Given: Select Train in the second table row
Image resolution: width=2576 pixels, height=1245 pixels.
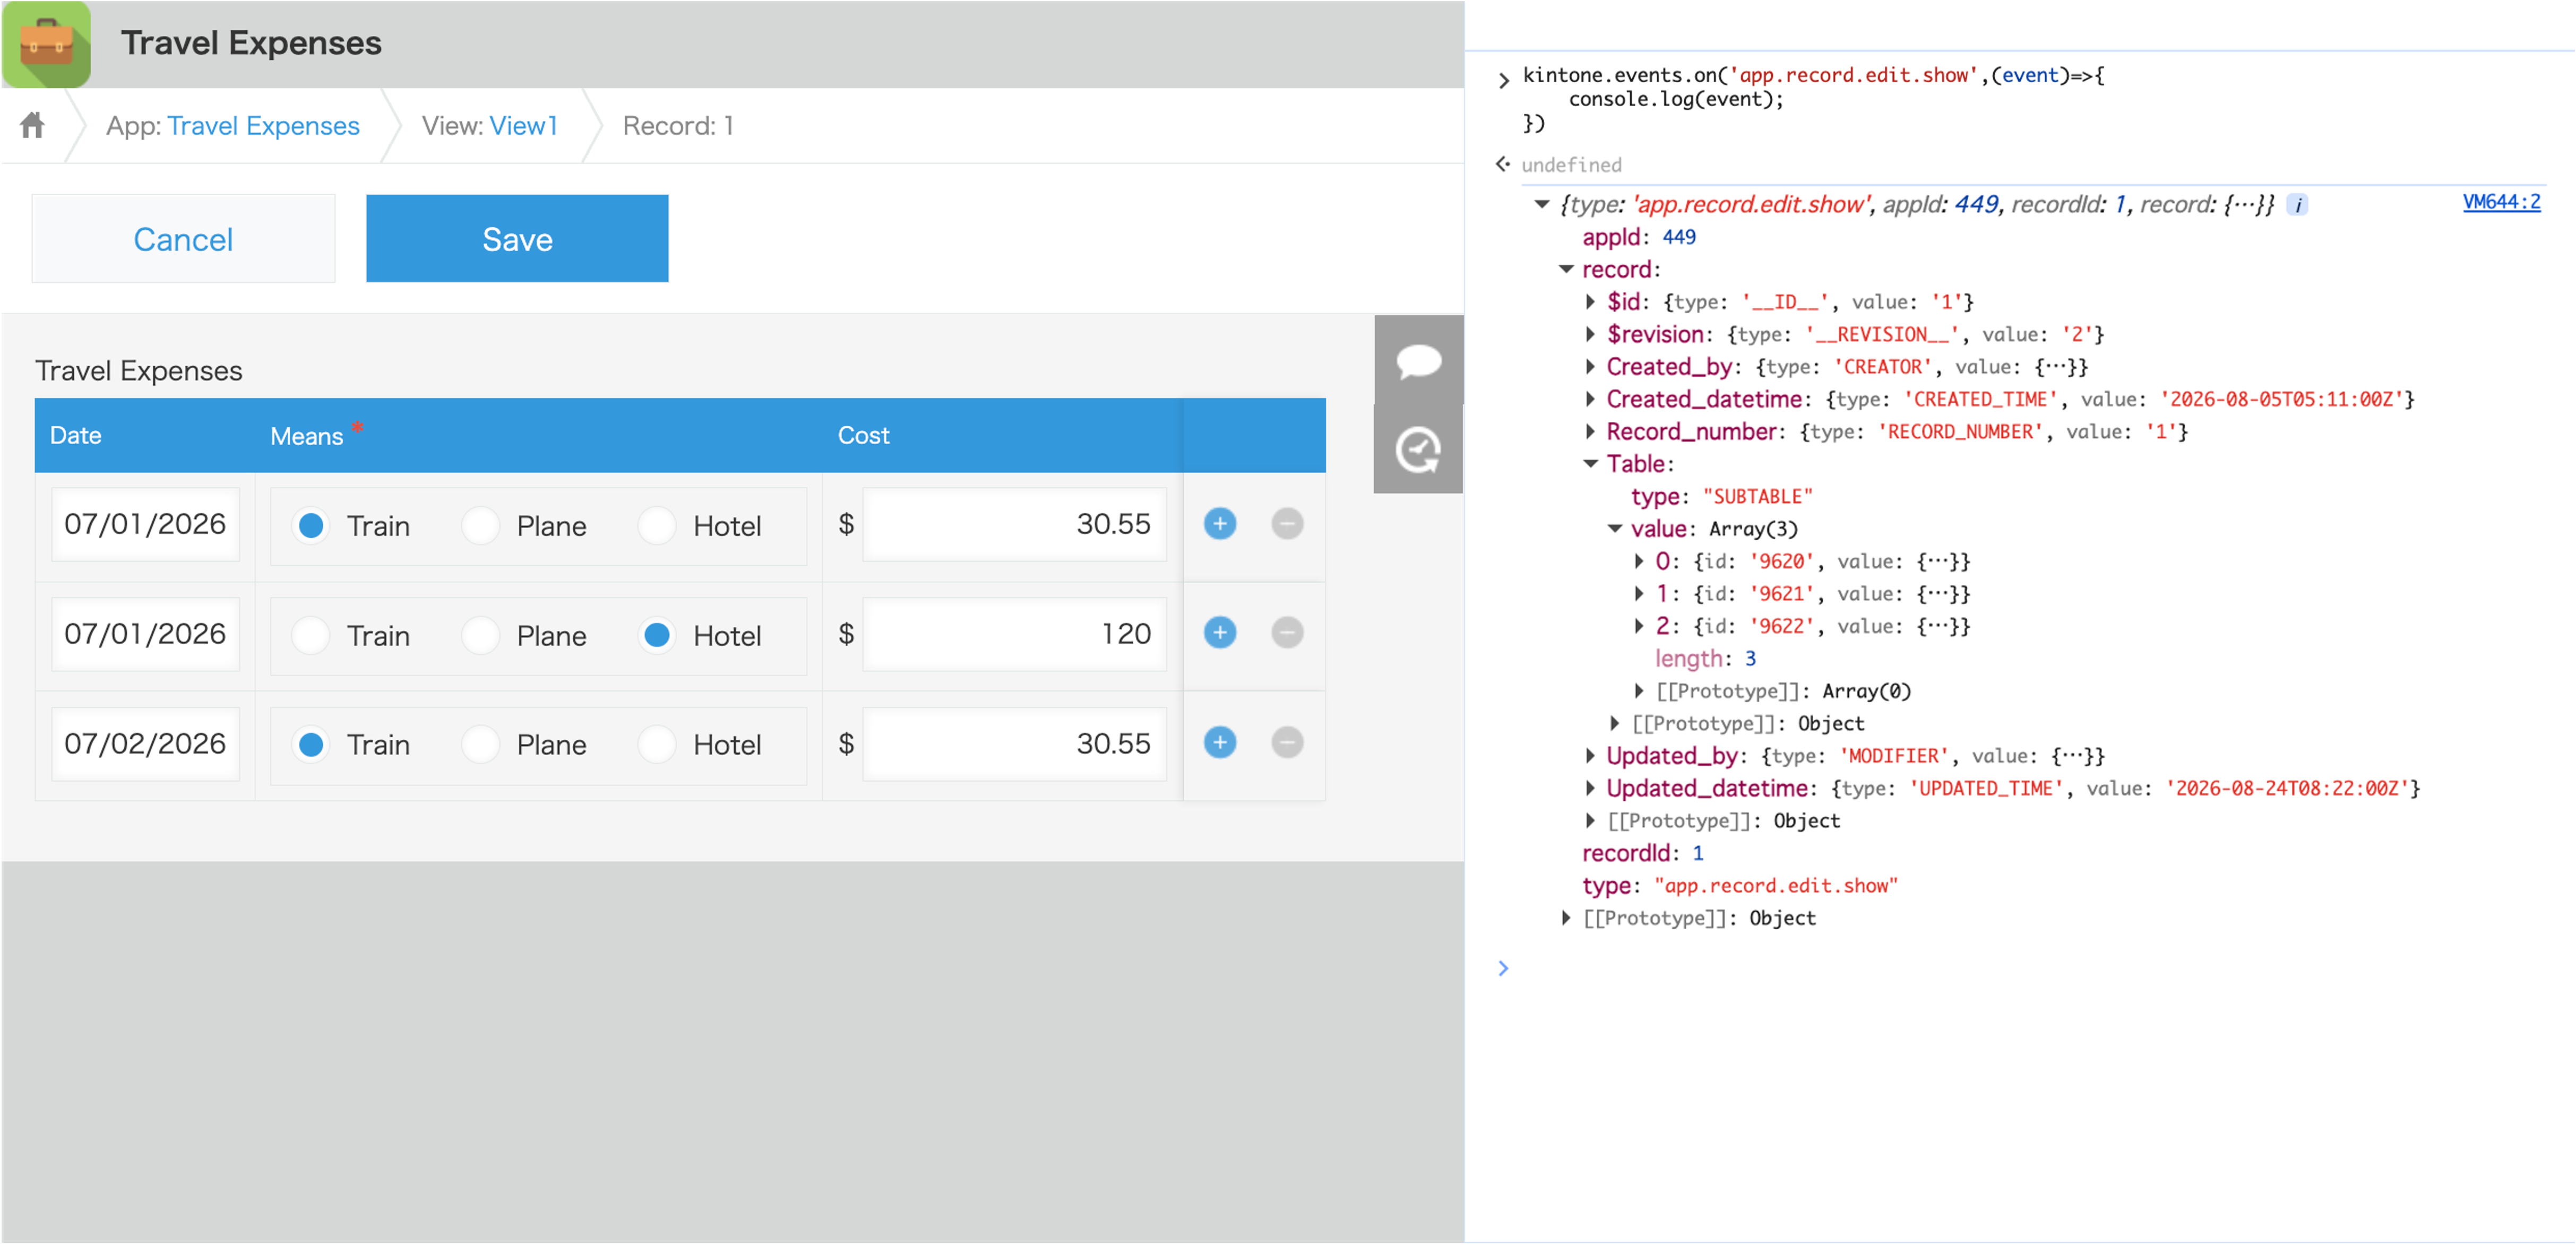Looking at the screenshot, I should click(311, 636).
